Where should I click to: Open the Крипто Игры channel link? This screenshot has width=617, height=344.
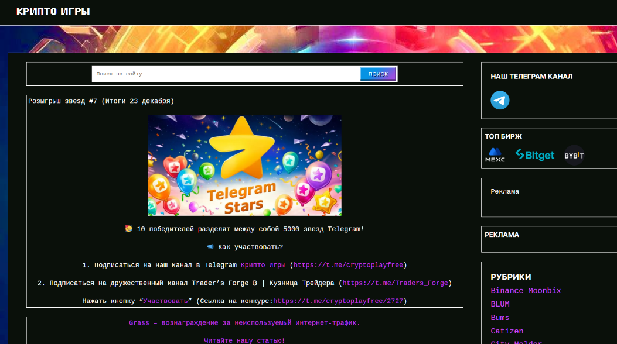click(263, 265)
